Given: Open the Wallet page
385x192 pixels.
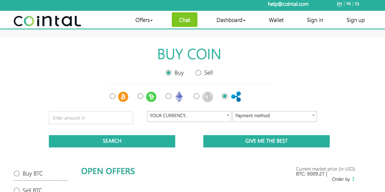Looking at the screenshot, I should (x=276, y=20).
